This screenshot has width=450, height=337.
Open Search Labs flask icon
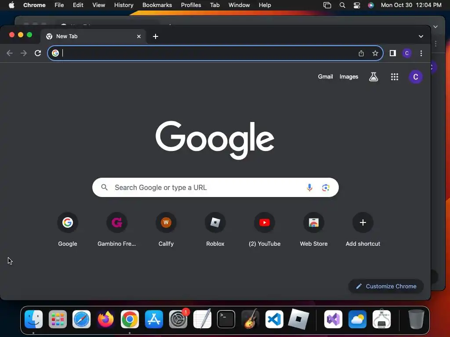coord(374,76)
